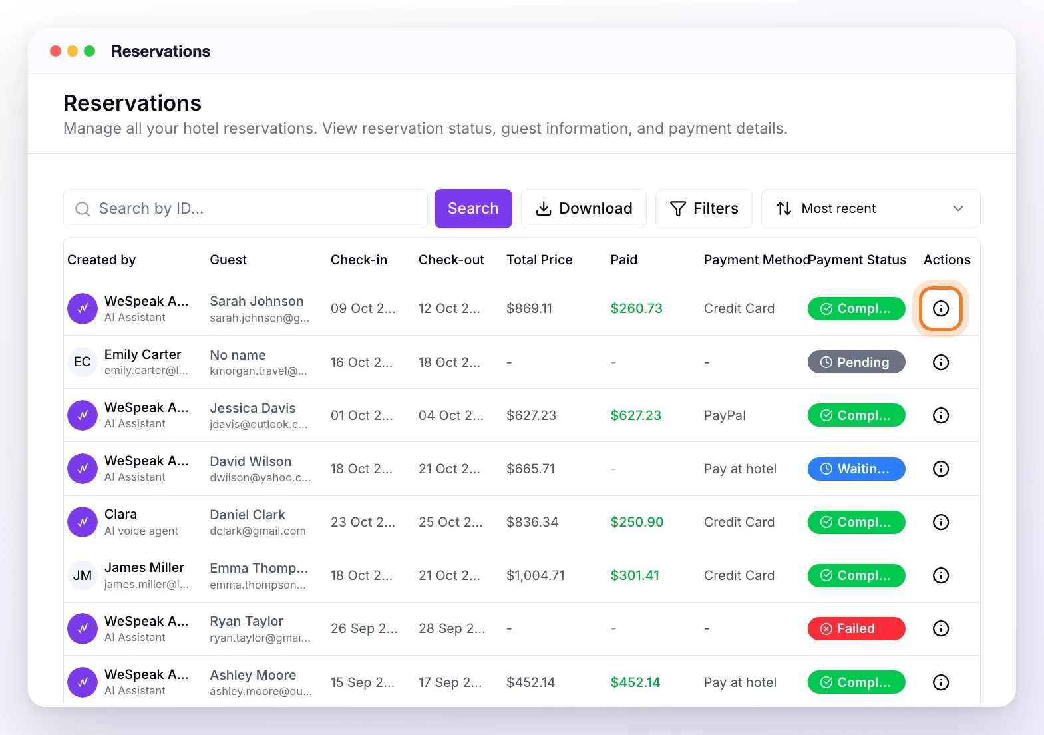This screenshot has width=1044, height=735.
Task: Show details icon for Daniel Clark reservation
Action: click(940, 522)
